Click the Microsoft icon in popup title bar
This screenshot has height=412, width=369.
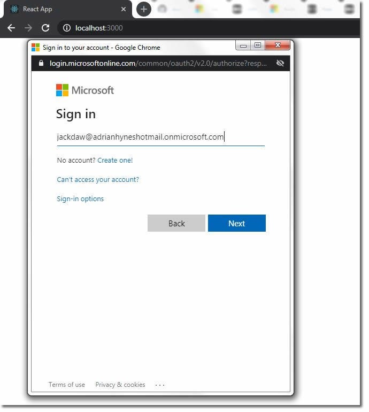[35, 48]
